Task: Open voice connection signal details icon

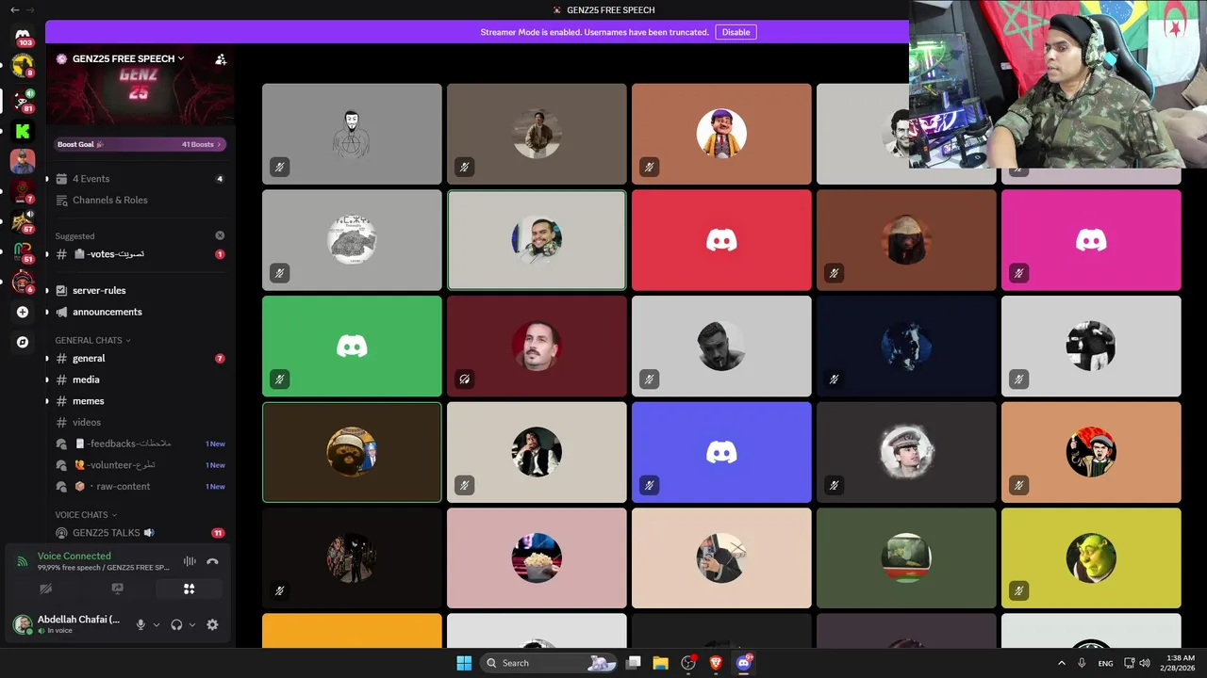Action: point(22,561)
